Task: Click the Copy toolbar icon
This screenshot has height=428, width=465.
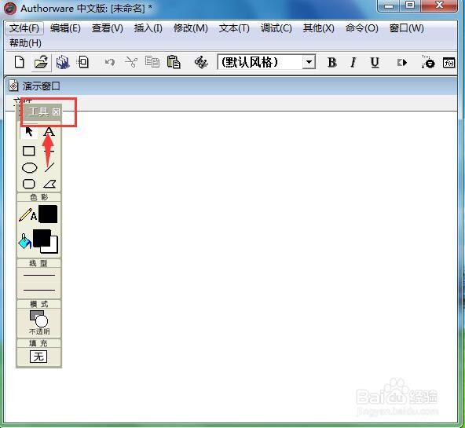Action: point(152,62)
